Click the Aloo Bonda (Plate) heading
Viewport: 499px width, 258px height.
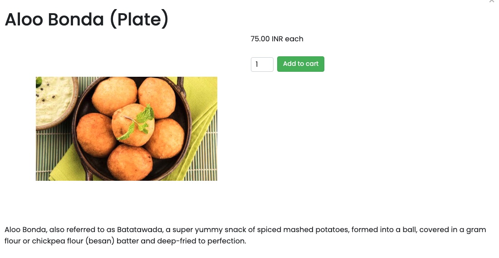[x=87, y=20]
